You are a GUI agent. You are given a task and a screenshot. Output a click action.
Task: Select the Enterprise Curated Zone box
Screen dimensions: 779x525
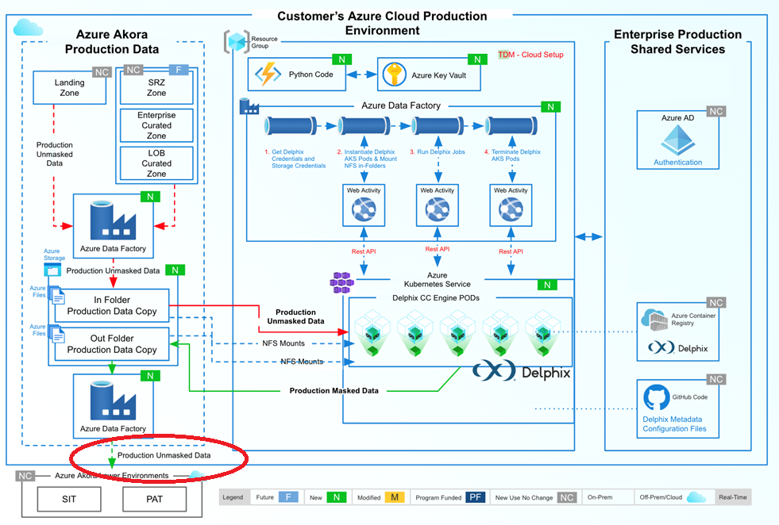coord(156,125)
